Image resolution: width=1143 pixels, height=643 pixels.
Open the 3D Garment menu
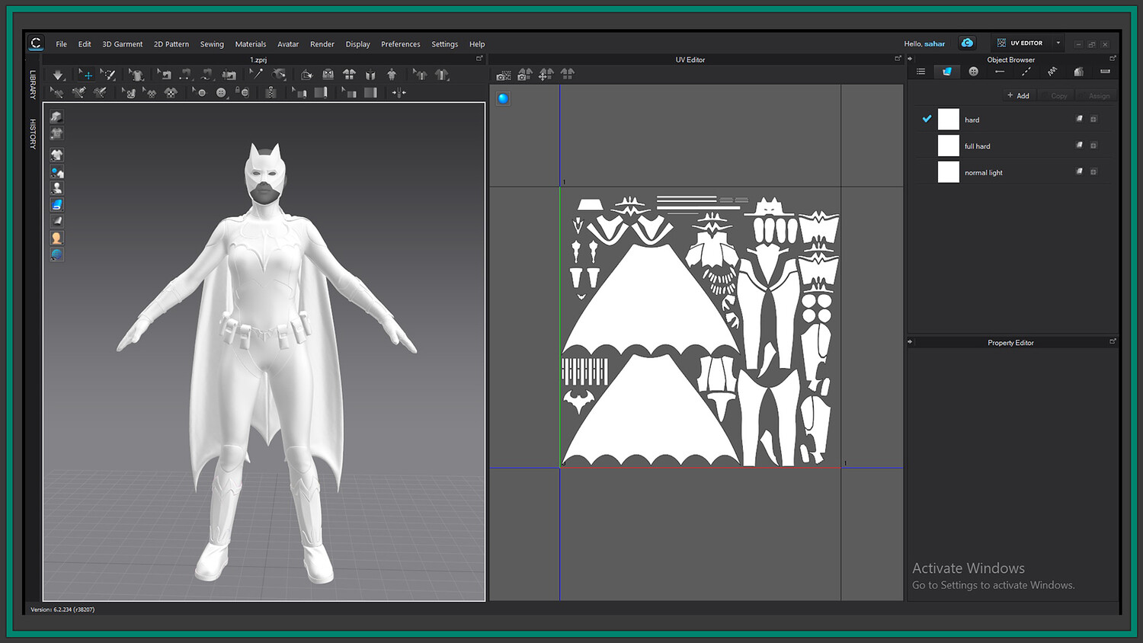[122, 44]
